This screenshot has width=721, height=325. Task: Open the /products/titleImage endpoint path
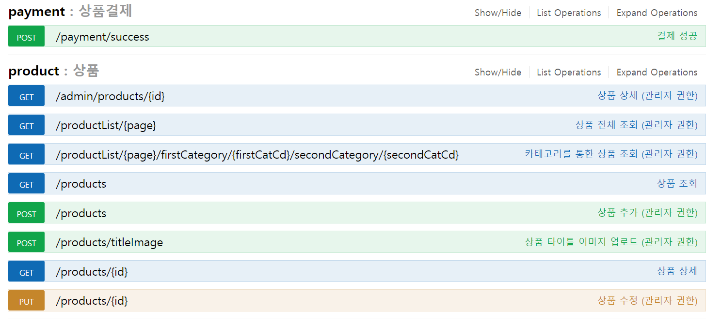tap(110, 242)
